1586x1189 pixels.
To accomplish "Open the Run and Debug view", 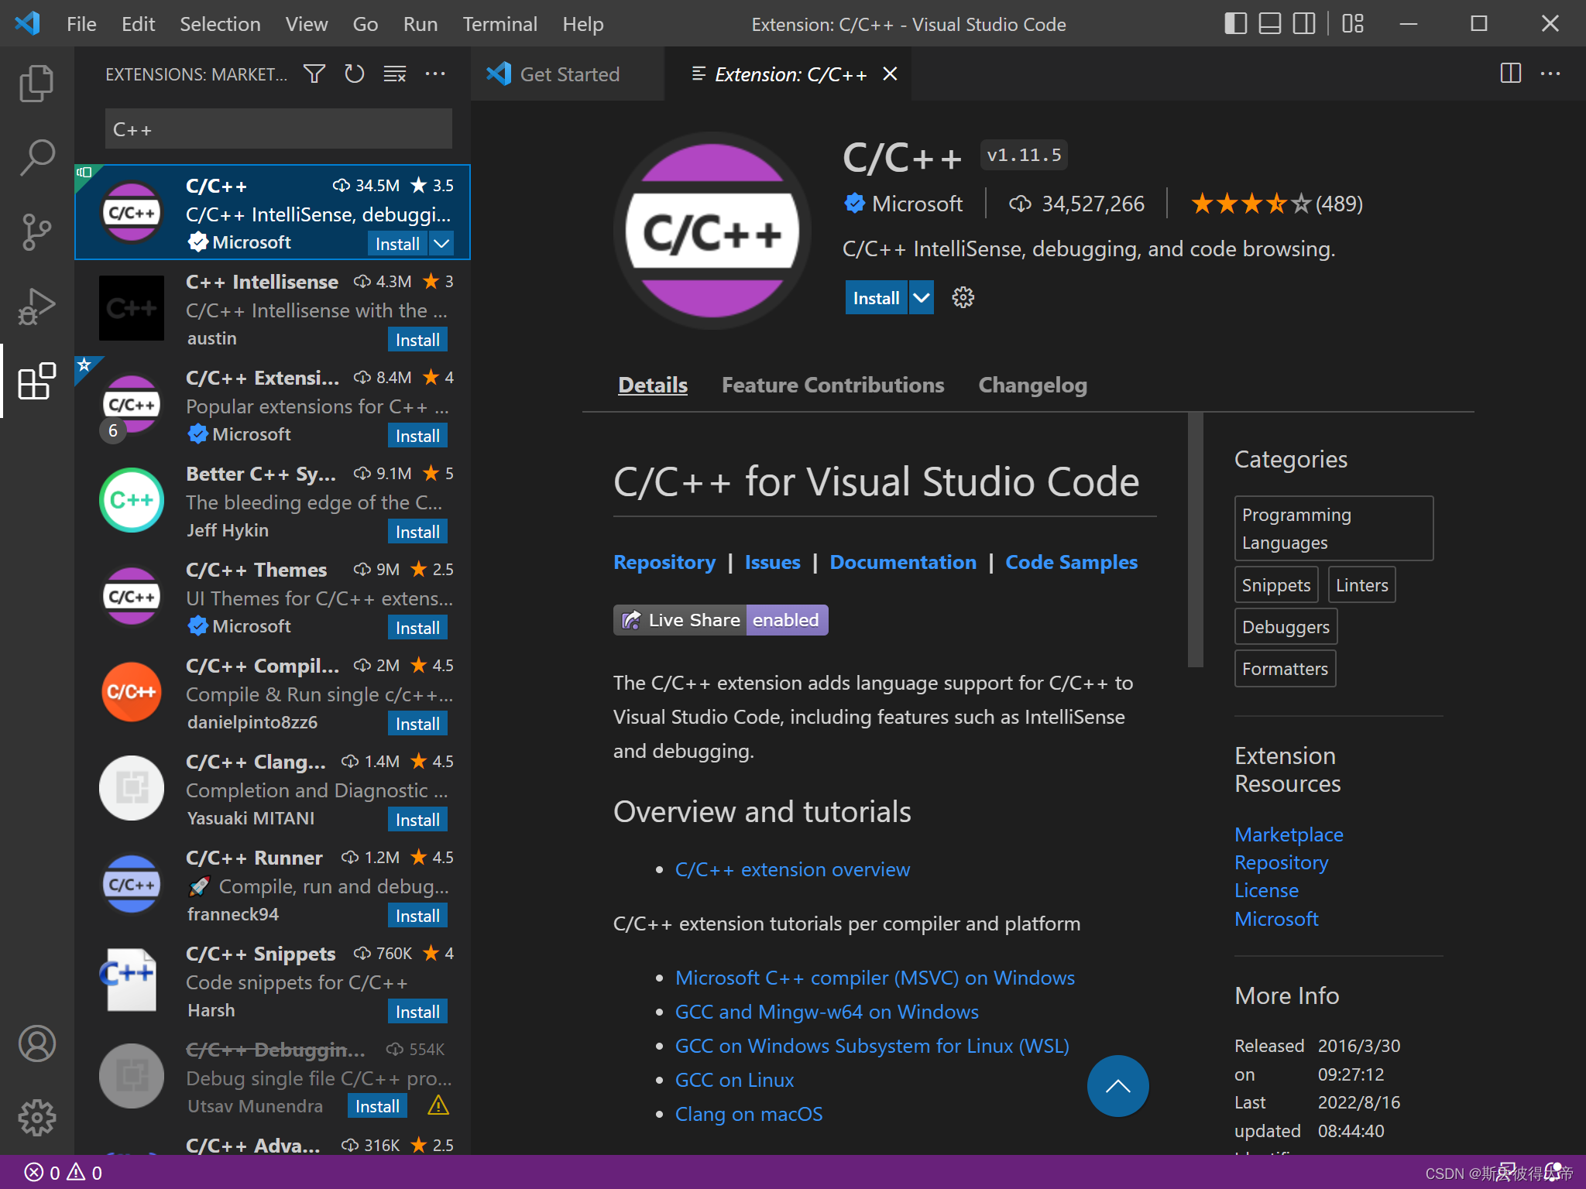I will 36,306.
